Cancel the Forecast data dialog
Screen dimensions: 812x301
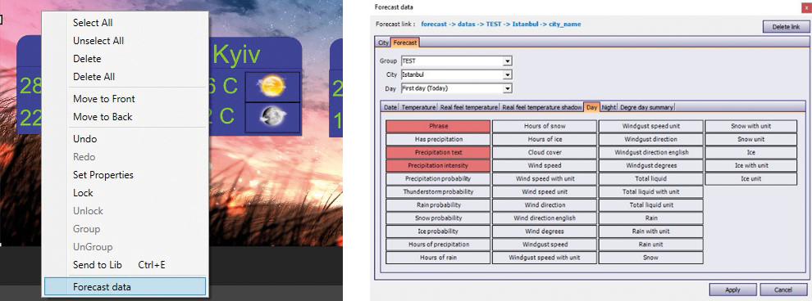[783, 290]
